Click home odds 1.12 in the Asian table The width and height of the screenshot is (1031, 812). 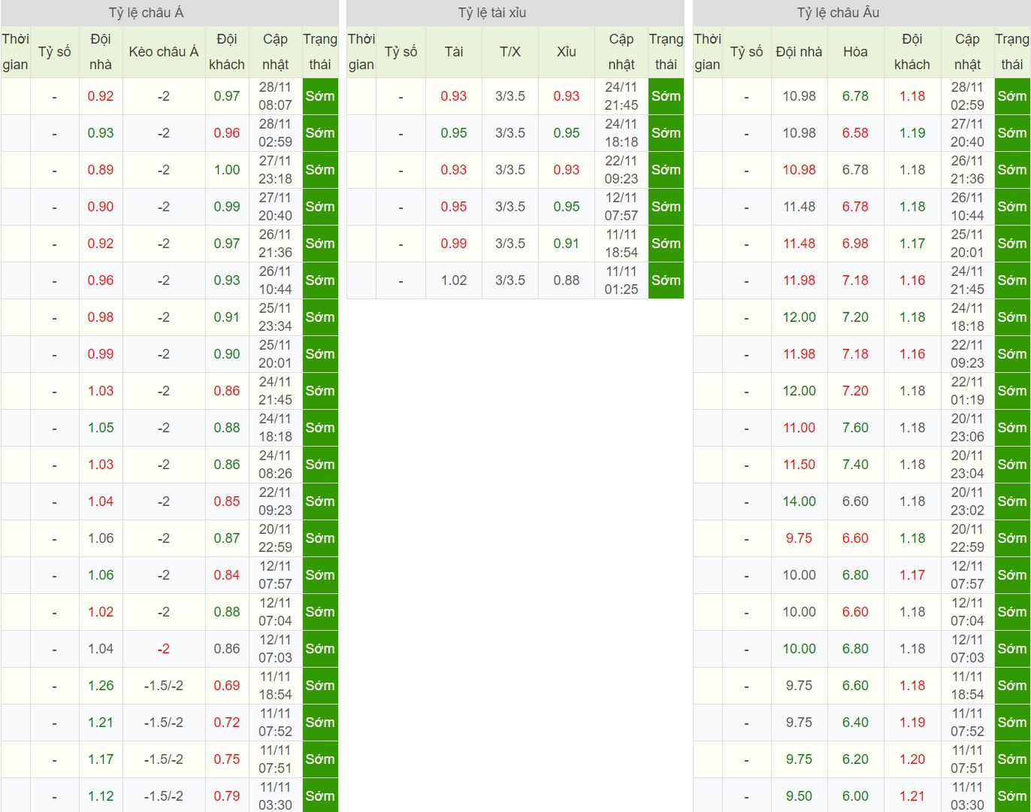pyautogui.click(x=101, y=796)
